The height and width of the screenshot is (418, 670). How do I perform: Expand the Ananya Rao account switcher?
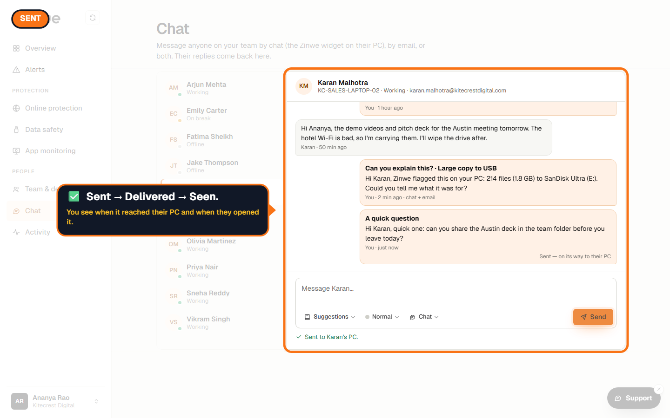click(96, 401)
